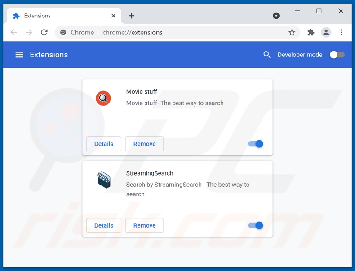Remove the Movie stuff extension
The width and height of the screenshot is (355, 271).
click(x=144, y=144)
